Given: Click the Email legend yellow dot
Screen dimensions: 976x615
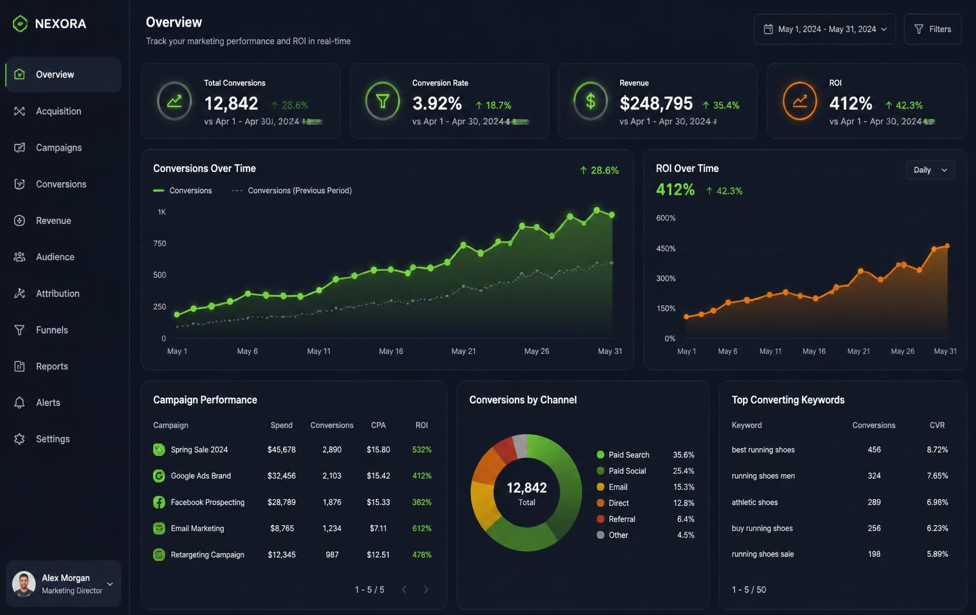Looking at the screenshot, I should coord(600,487).
